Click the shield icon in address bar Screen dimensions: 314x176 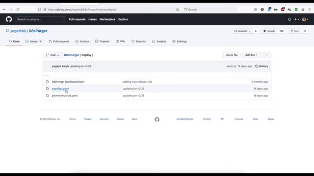(39, 10)
